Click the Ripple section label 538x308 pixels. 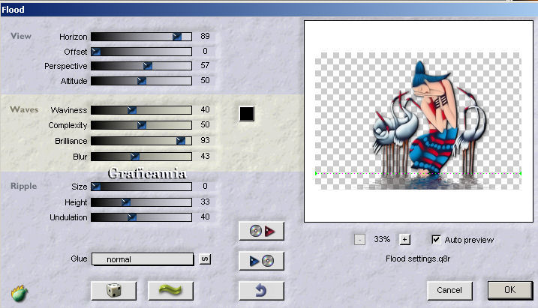[23, 186]
